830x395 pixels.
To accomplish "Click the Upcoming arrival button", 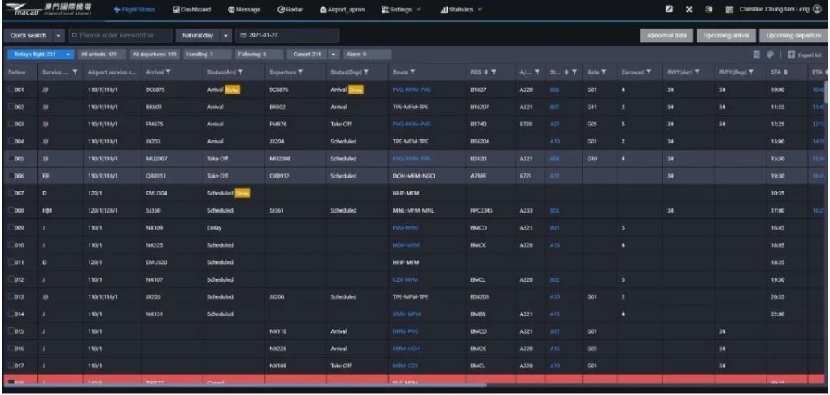I will (x=726, y=36).
